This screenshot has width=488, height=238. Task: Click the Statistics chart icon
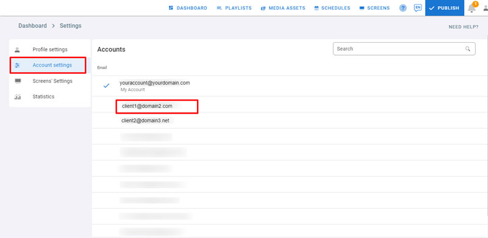[18, 97]
